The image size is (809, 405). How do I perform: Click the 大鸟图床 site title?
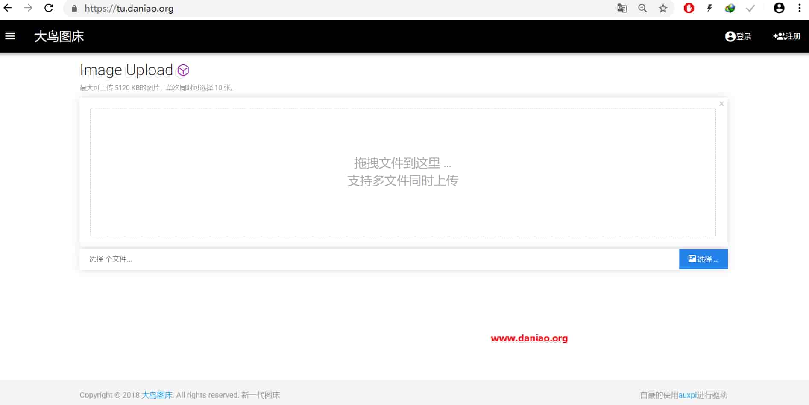click(59, 36)
